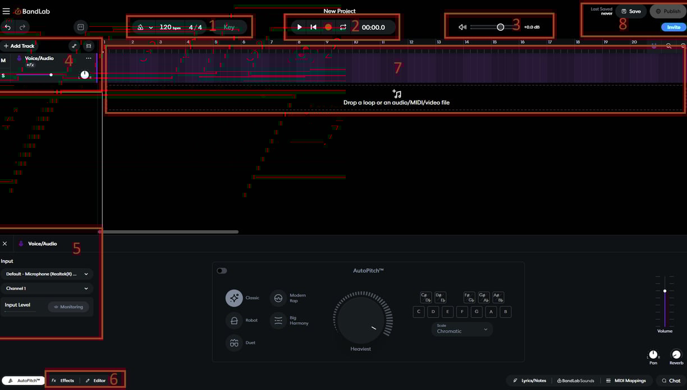Select the Robot AutoPitch preset
The height and width of the screenshot is (390, 687).
click(234, 321)
